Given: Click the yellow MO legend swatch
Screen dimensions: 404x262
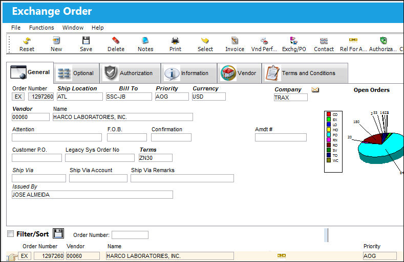Looking at the screenshot, I should pos(329,129).
